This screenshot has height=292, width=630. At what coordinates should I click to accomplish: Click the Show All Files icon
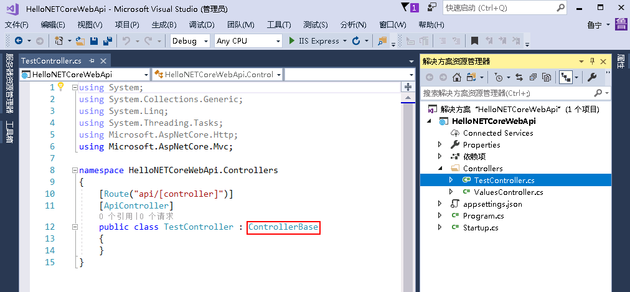click(x=547, y=77)
